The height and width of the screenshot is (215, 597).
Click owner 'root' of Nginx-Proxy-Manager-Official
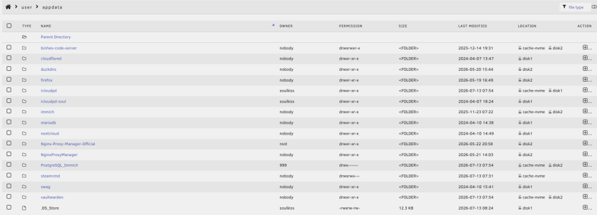click(283, 144)
